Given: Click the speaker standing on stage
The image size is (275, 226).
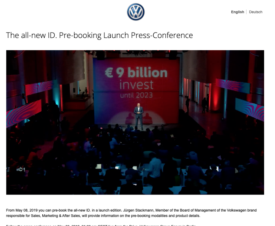Looking at the screenshot, I should (x=139, y=116).
